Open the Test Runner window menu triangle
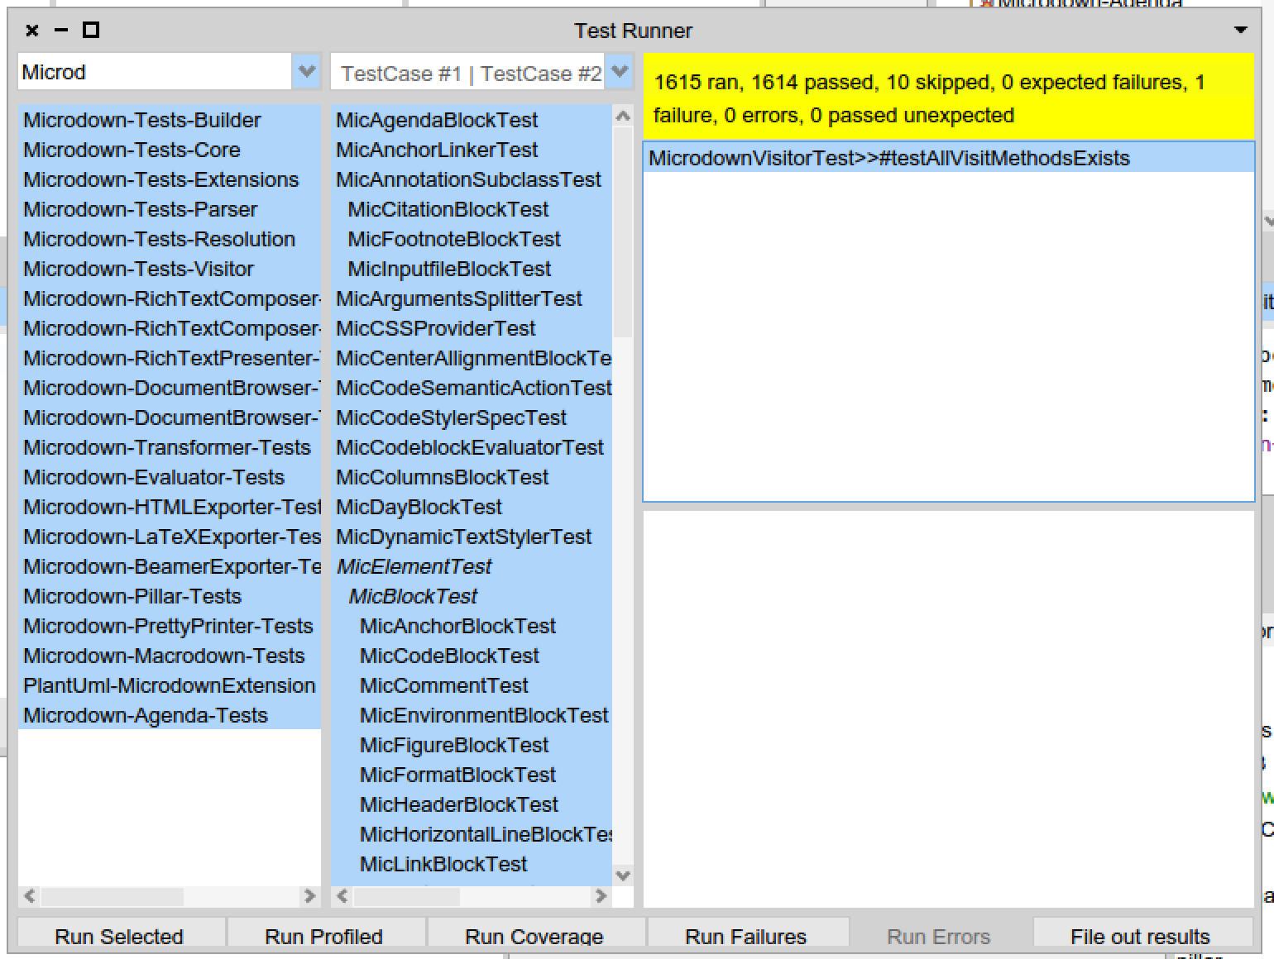Screen dimensions: 1274x959 tap(1238, 28)
